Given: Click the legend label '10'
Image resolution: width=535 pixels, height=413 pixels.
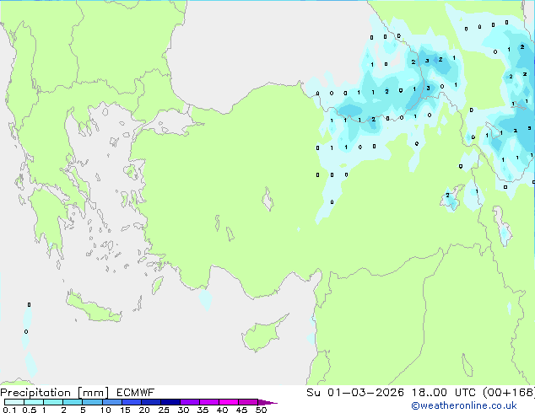Looking at the screenshot, I should coord(105,410).
